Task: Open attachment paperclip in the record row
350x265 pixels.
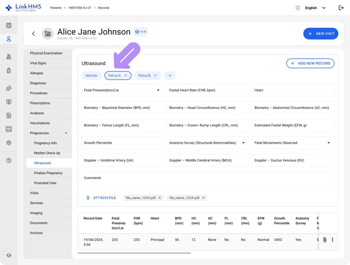Action: 325,240
